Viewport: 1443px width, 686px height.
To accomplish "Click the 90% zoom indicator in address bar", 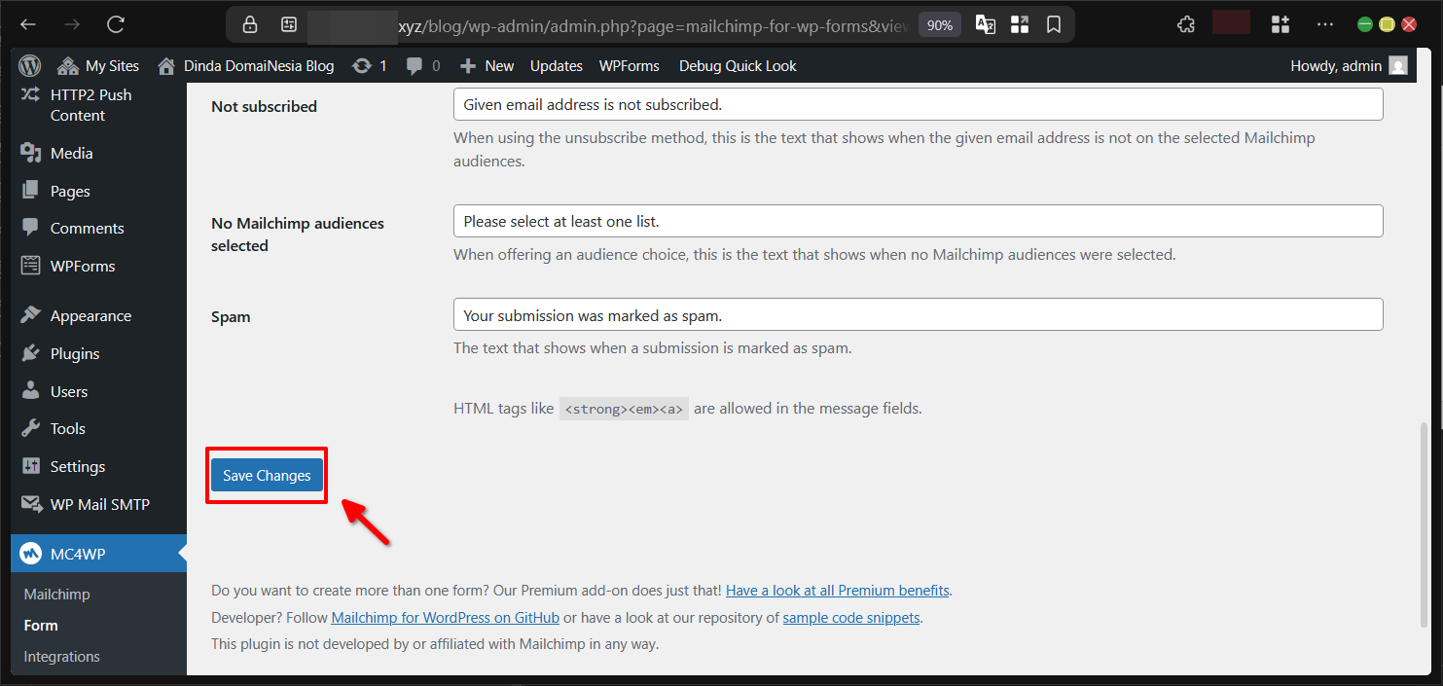I will click(939, 23).
